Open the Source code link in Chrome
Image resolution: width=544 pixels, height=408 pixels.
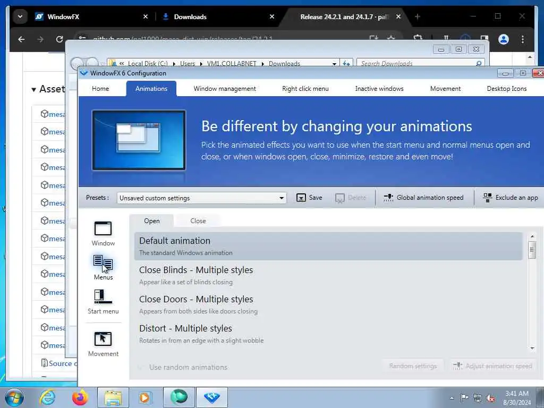click(62, 363)
